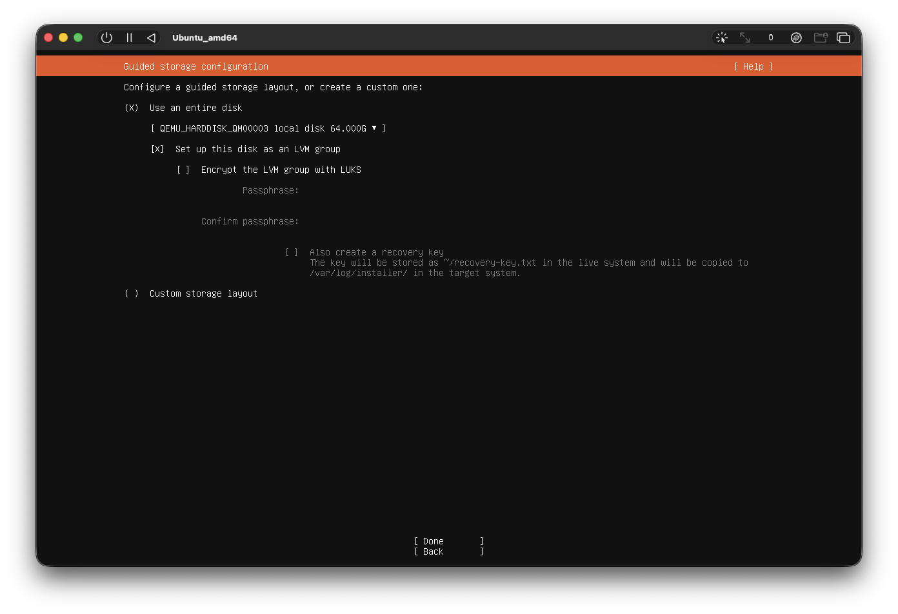Uncheck Set up this disk as LVM group
Image resolution: width=898 pixels, height=614 pixels.
tap(157, 149)
